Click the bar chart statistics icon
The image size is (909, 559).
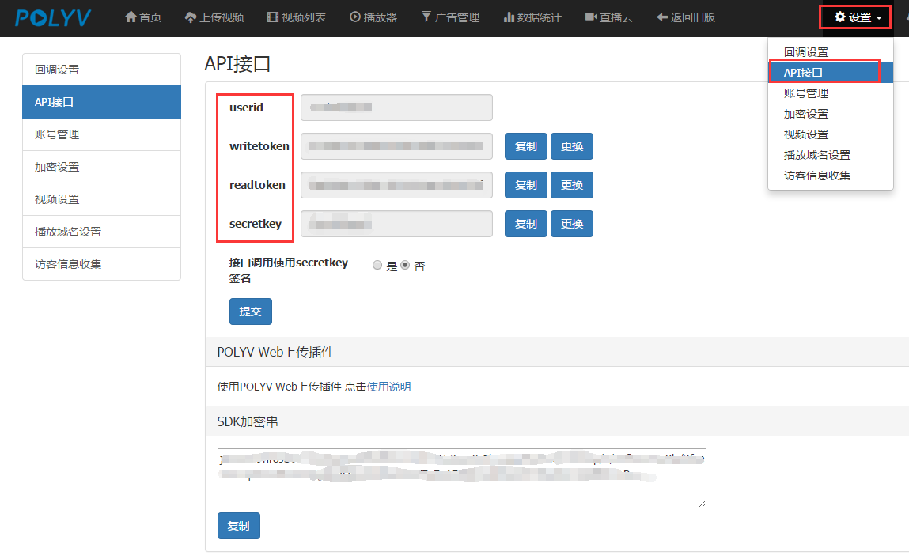pyautogui.click(x=509, y=17)
